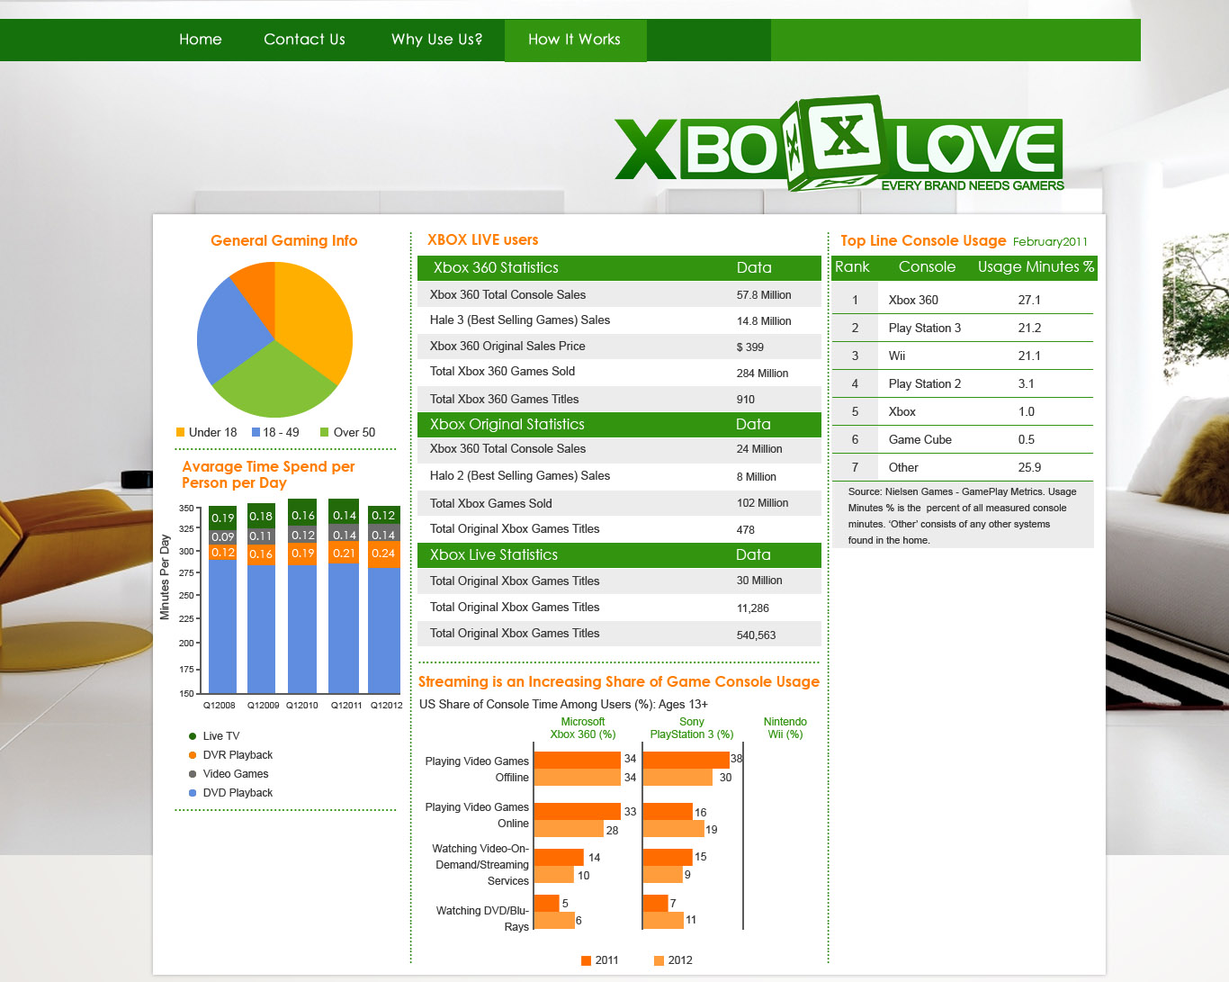This screenshot has height=982, width=1229.
Task: Click the 2011 legend square
Action: coord(587,960)
